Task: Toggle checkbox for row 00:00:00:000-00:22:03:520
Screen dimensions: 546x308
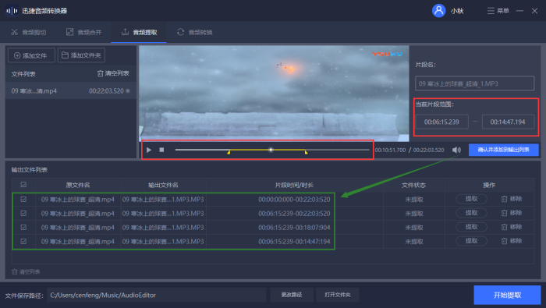Action: click(23, 200)
